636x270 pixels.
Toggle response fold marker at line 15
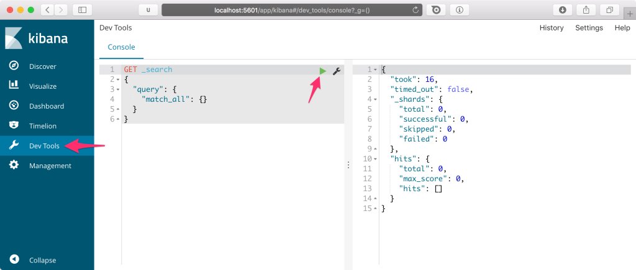coord(375,209)
